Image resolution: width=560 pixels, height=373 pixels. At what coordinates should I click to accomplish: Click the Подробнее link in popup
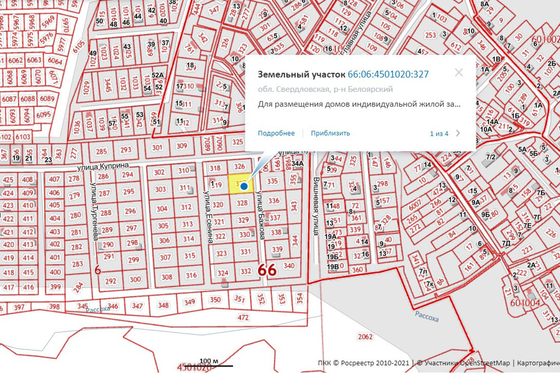[x=276, y=133]
